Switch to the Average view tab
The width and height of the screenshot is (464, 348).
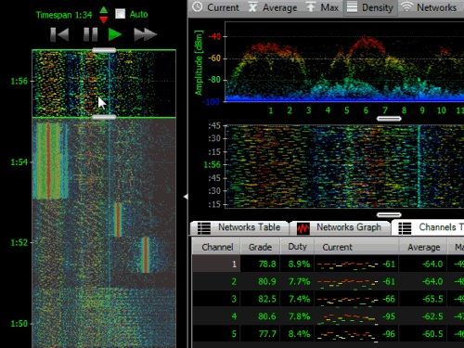273,7
